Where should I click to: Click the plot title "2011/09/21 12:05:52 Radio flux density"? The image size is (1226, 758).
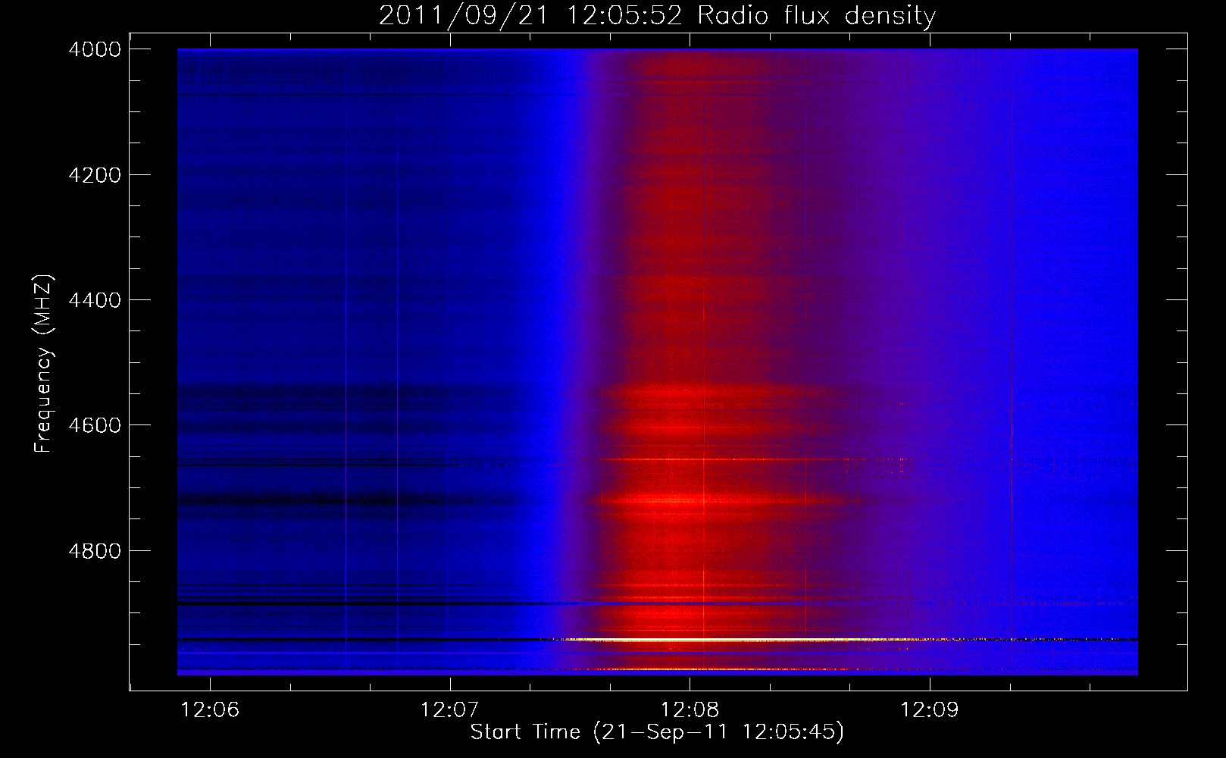point(657,16)
